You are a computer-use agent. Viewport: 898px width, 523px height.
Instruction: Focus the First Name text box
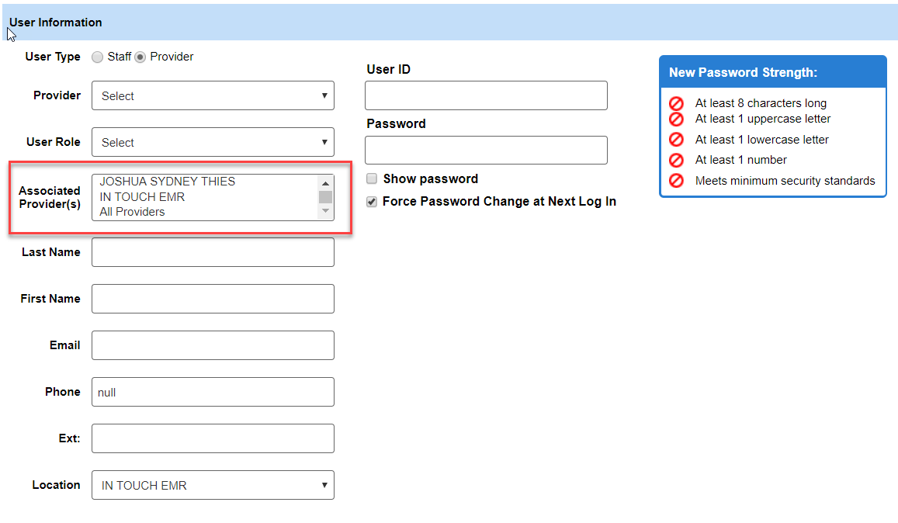click(x=213, y=299)
